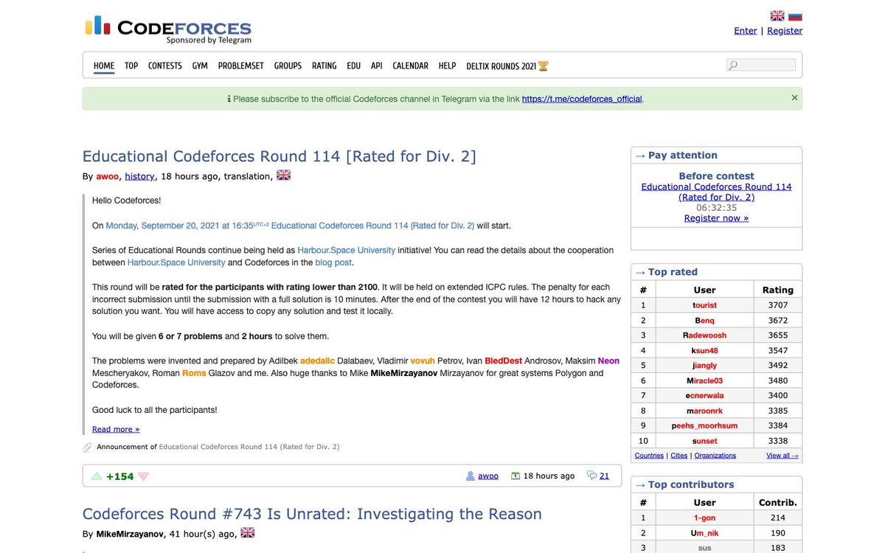This screenshot has width=885, height=553.
Task: Downvote the Educational Round 114 post
Action: 143,476
